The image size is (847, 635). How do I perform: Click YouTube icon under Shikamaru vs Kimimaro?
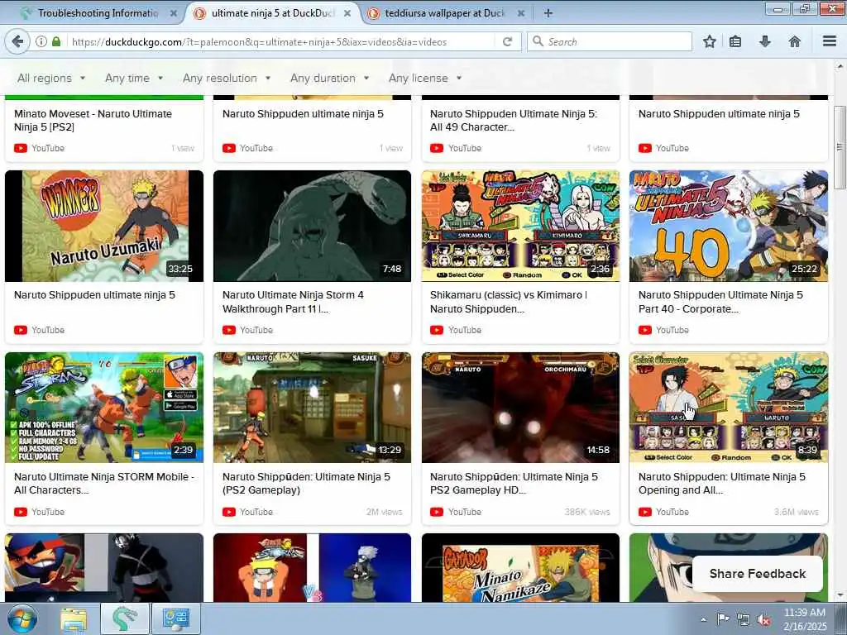[x=437, y=330]
